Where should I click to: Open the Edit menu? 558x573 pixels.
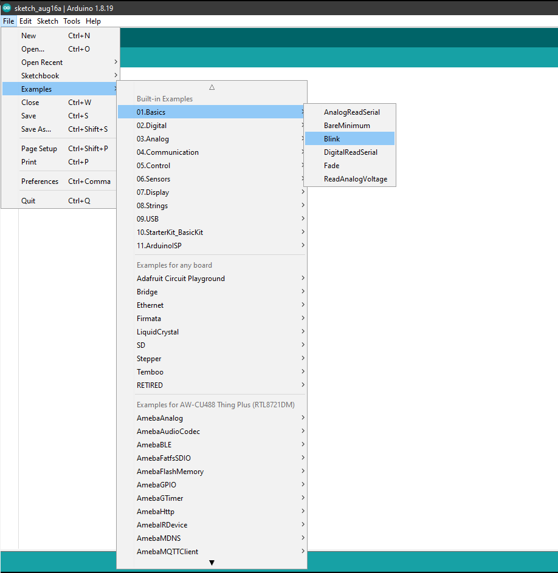tap(26, 21)
